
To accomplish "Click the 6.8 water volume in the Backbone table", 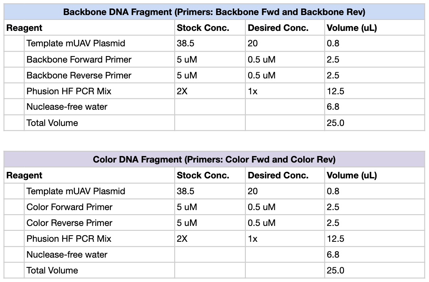I will coord(333,107).
